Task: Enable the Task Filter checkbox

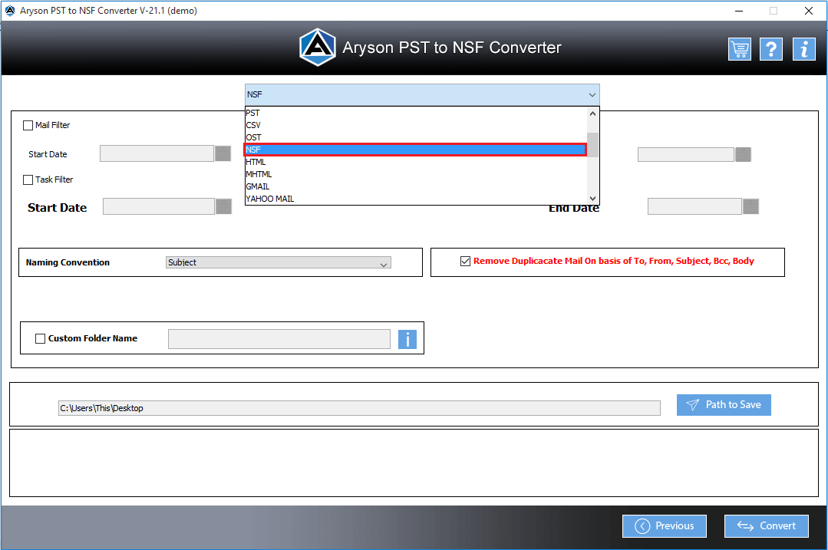Action: (28, 180)
